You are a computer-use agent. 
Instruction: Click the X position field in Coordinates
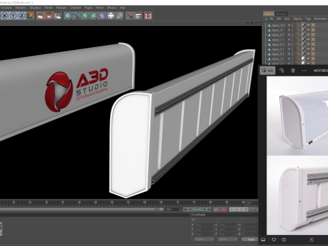[x=204, y=225]
